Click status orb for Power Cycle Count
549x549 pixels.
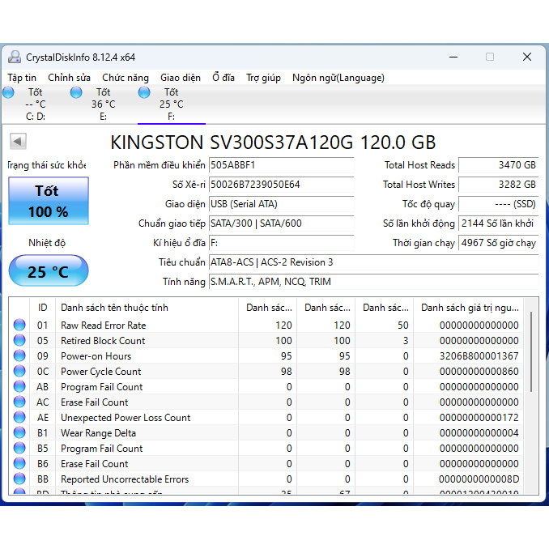(19, 371)
